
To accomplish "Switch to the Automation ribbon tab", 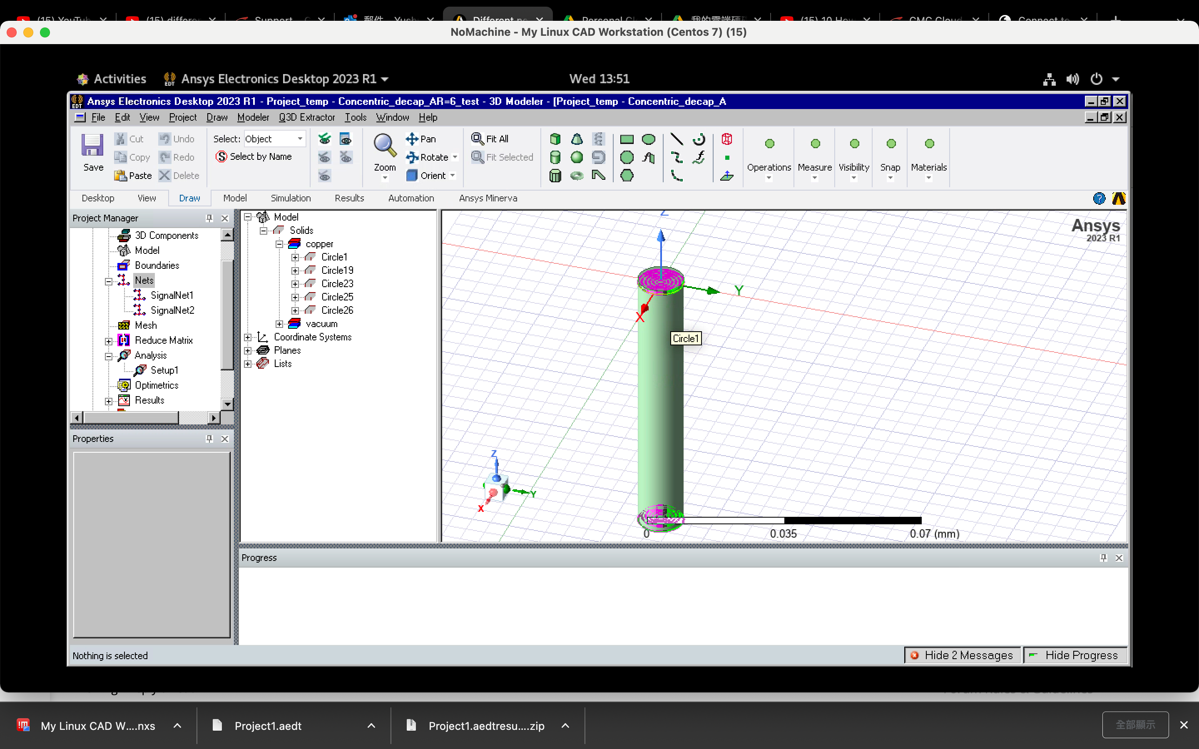I will point(411,198).
